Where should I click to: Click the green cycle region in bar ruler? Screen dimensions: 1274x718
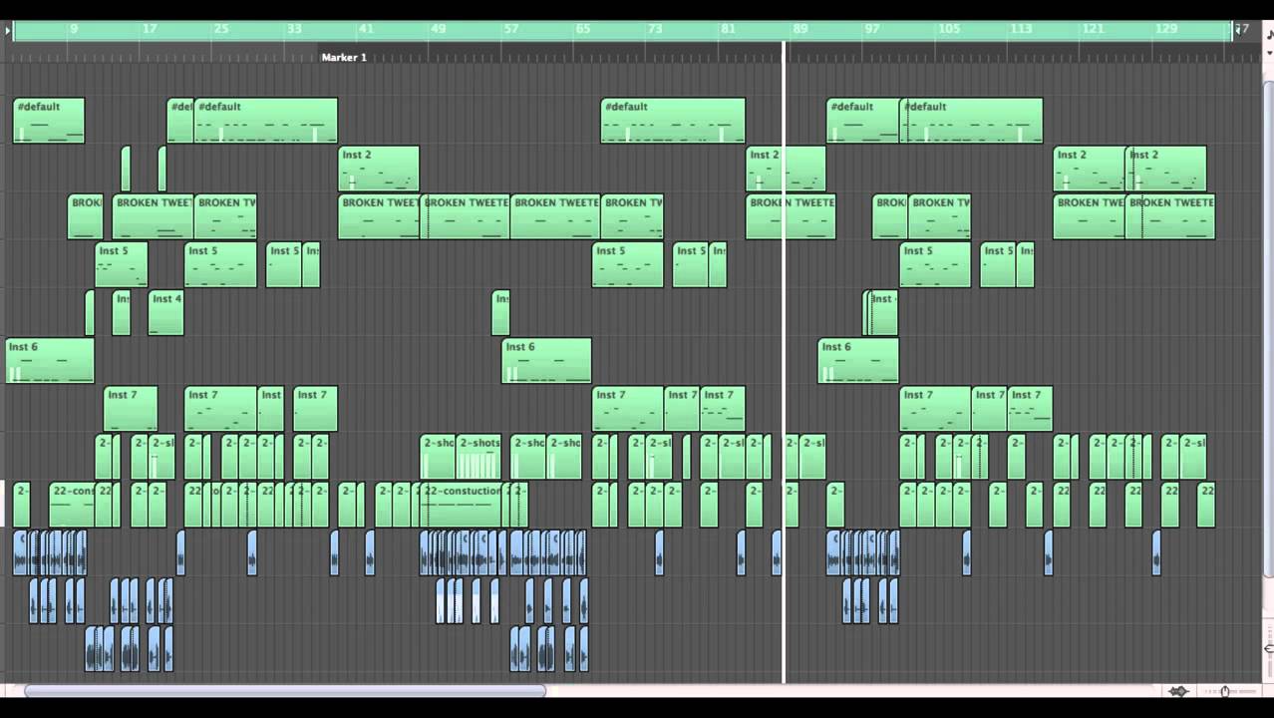point(623,31)
